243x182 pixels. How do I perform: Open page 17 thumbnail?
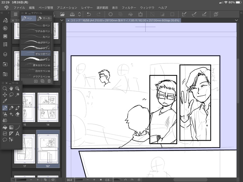click(x=25, y=149)
